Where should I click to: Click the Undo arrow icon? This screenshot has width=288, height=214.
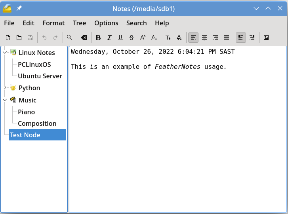[x=44, y=38]
